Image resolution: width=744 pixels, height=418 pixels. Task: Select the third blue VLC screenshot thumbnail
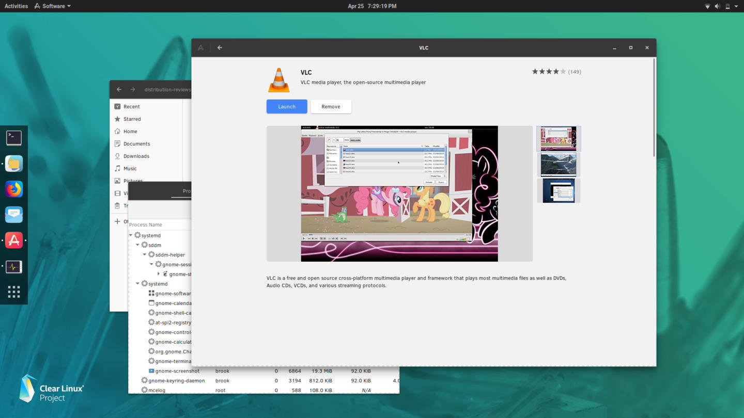559,190
